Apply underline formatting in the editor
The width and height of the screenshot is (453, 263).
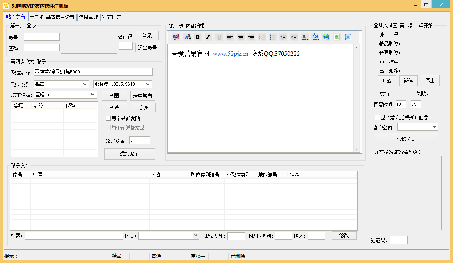pyautogui.click(x=219, y=37)
